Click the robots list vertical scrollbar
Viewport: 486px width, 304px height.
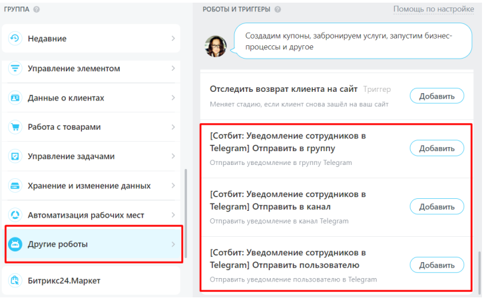point(479,272)
